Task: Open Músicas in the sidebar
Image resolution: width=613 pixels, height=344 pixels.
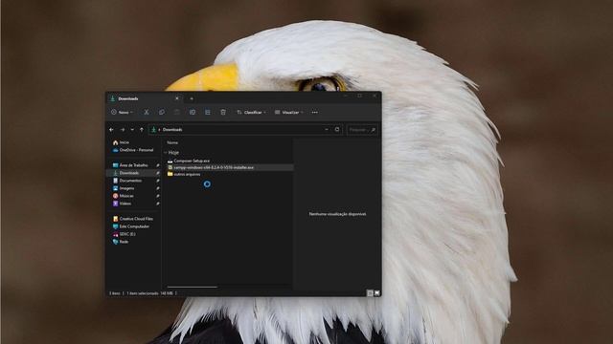Action: pos(124,196)
